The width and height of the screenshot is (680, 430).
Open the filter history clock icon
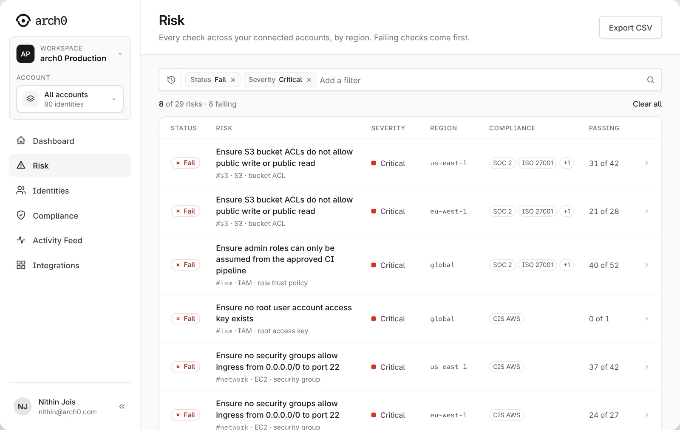pyautogui.click(x=171, y=80)
